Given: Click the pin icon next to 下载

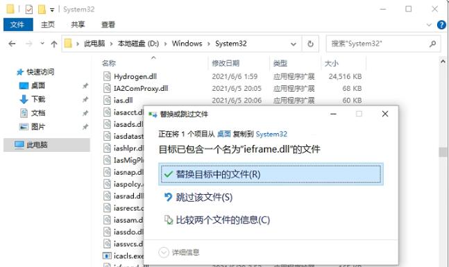Looking at the screenshot, I should [x=85, y=100].
